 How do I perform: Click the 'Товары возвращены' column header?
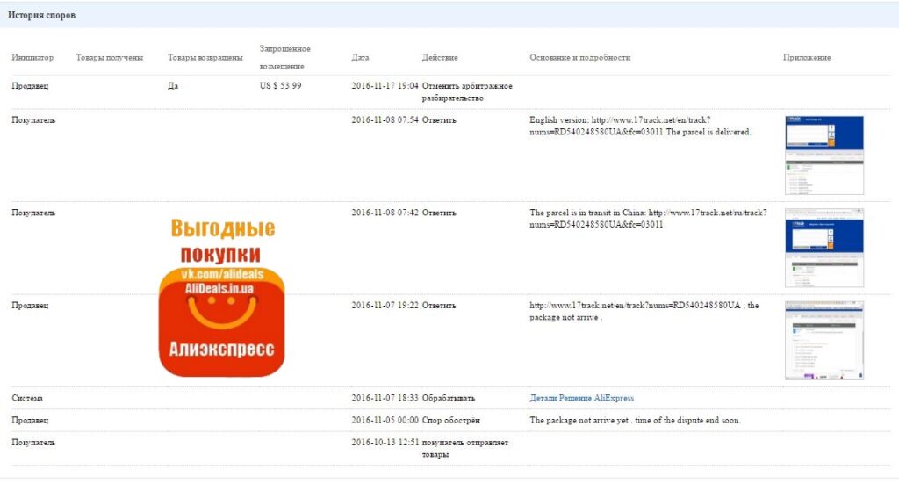click(205, 57)
